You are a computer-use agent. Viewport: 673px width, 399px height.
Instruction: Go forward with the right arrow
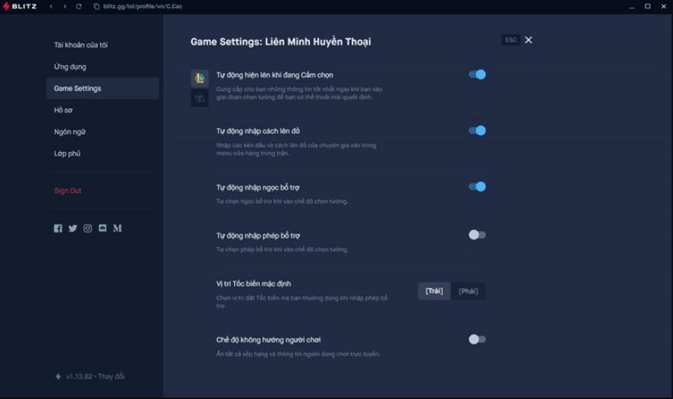tap(65, 6)
